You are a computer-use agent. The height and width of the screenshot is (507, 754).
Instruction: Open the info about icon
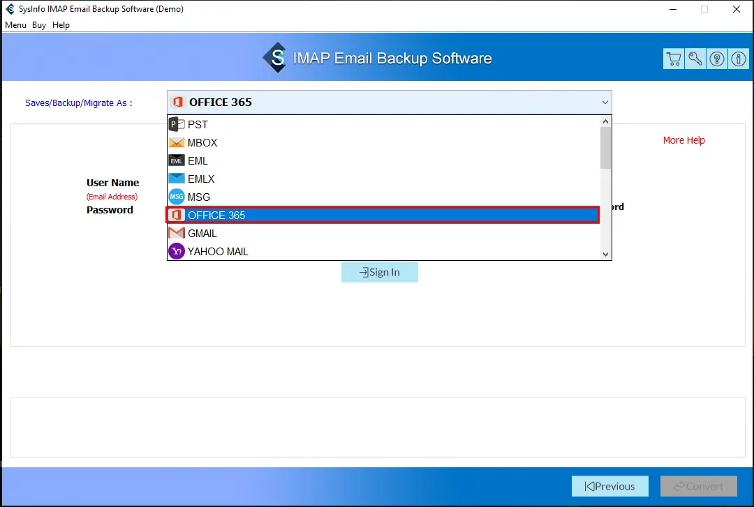tap(738, 59)
